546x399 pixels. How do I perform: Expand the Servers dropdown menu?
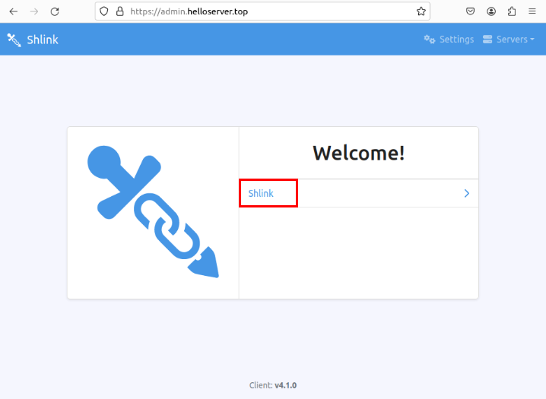pos(509,40)
